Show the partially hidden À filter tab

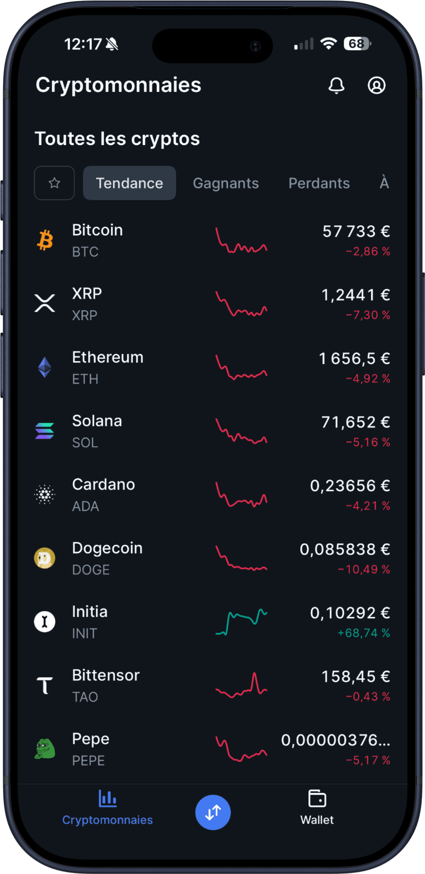(x=384, y=183)
